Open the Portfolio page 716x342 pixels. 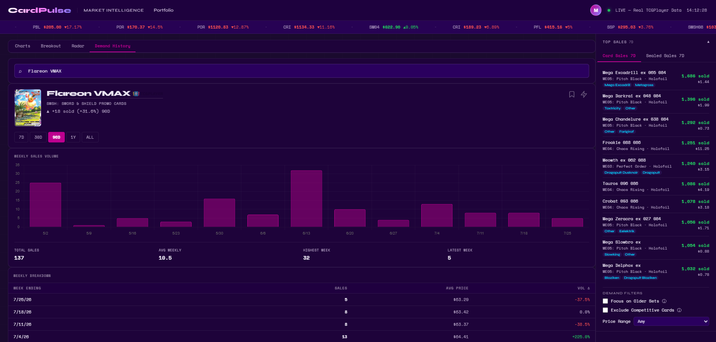click(x=163, y=10)
